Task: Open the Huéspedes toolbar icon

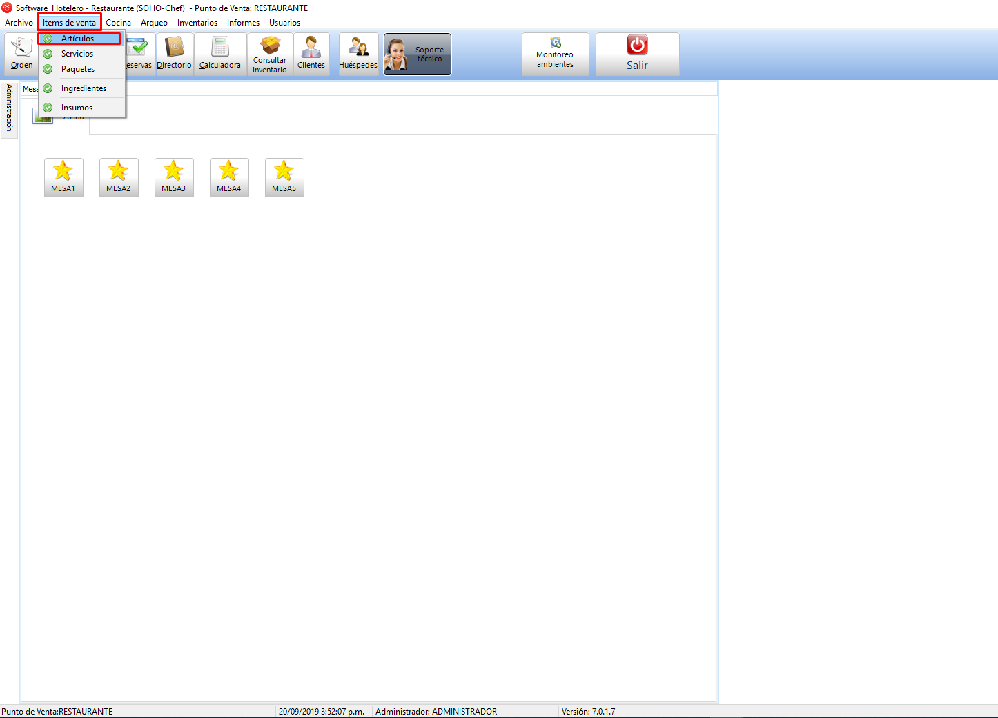Action: tap(358, 54)
